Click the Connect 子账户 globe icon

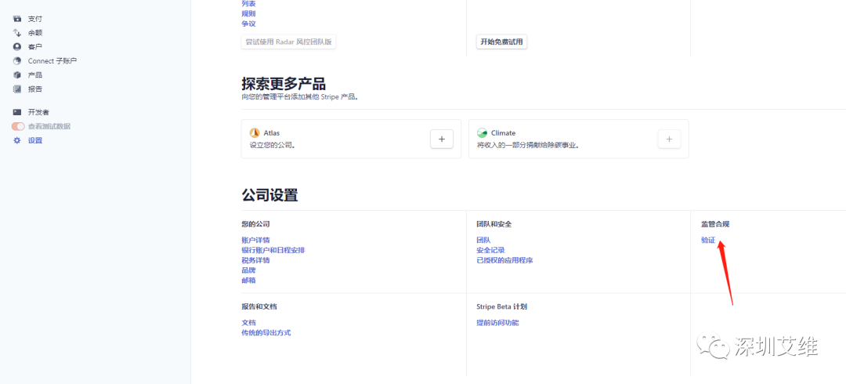click(x=17, y=61)
